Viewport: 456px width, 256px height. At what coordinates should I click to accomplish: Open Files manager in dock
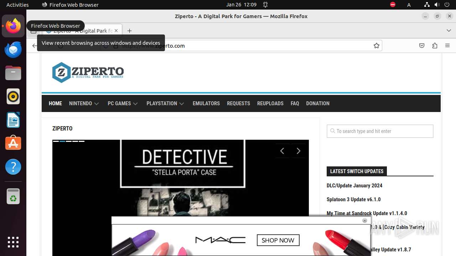[x=13, y=73]
